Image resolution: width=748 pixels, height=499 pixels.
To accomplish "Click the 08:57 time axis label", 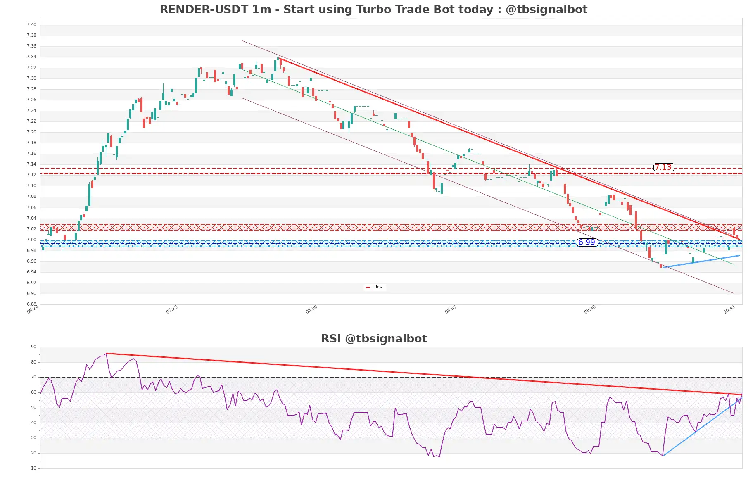I will (x=451, y=309).
